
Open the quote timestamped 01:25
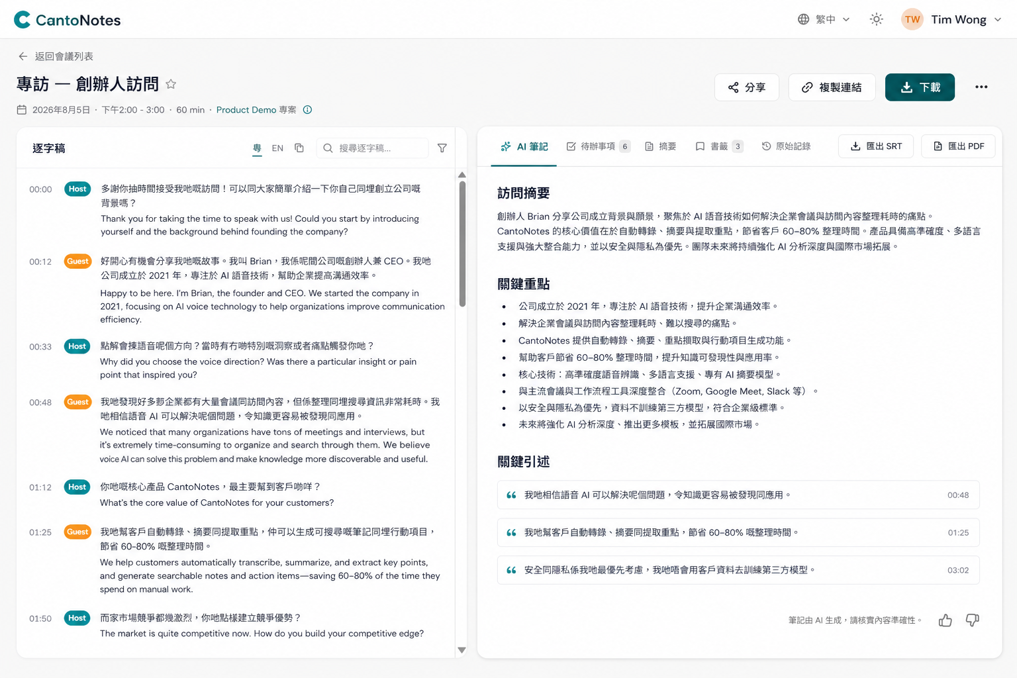tap(738, 533)
